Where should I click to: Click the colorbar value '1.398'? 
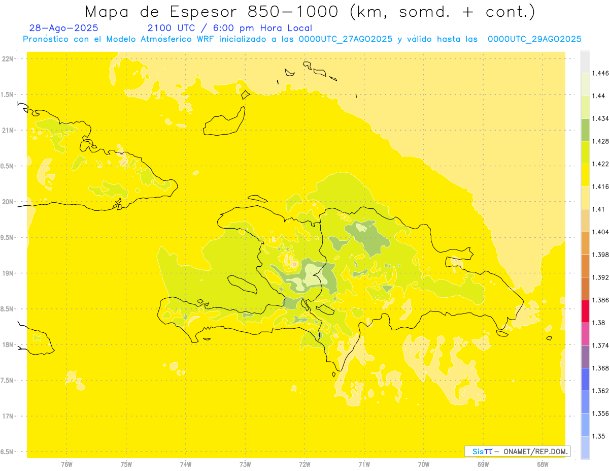point(600,255)
